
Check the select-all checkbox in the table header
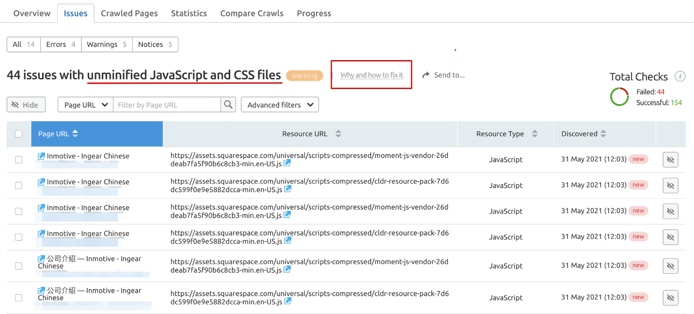(18, 134)
